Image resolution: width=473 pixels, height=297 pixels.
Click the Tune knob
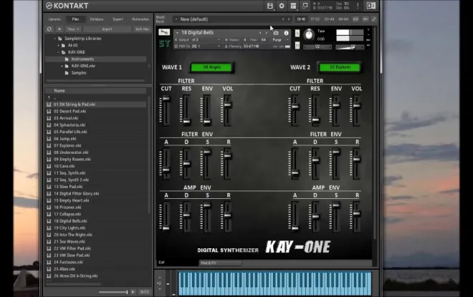(309, 34)
